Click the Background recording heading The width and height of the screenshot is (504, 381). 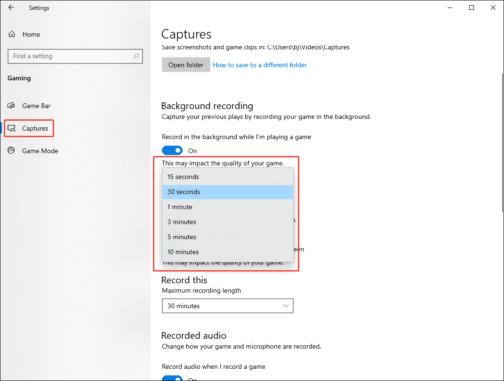(207, 106)
